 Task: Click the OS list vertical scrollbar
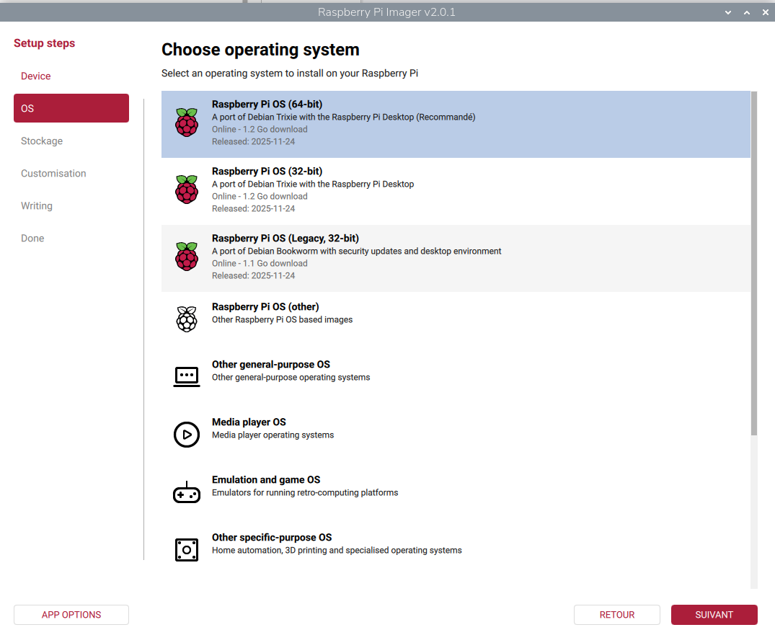(754, 263)
